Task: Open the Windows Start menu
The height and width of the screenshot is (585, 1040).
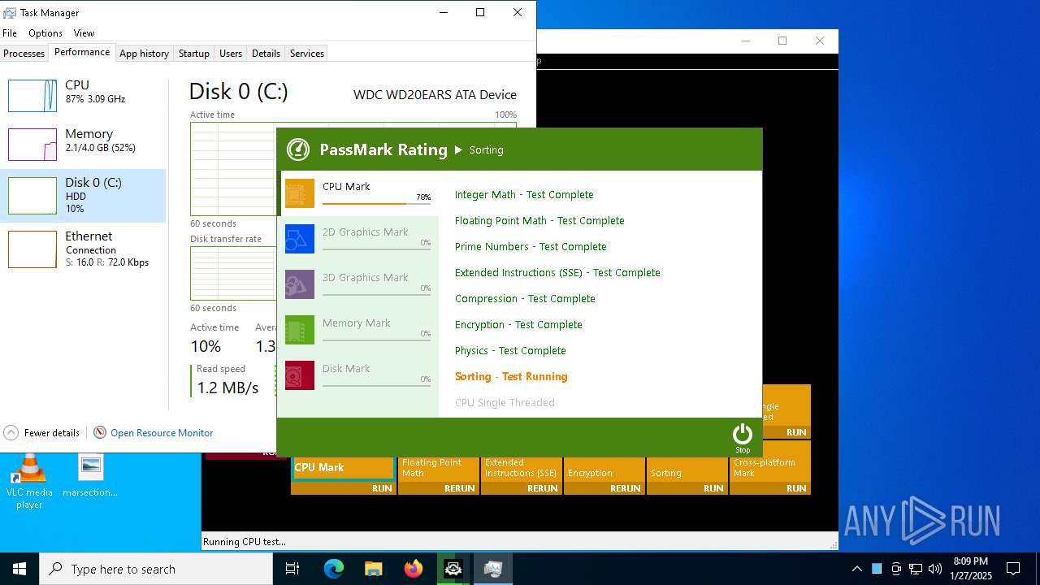Action: 19,569
